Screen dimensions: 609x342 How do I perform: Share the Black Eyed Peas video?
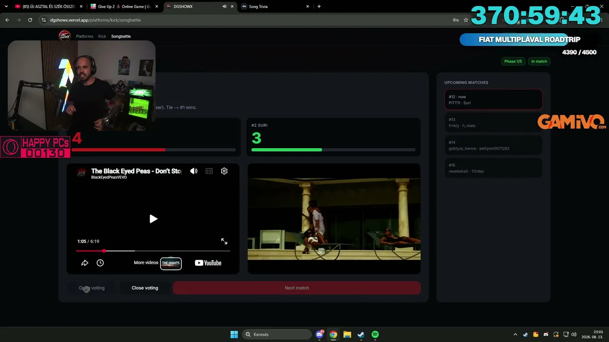(85, 263)
